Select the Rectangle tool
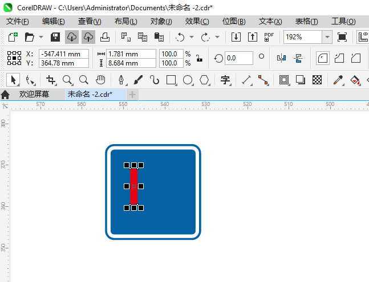The width and height of the screenshot is (369, 282). [171, 80]
